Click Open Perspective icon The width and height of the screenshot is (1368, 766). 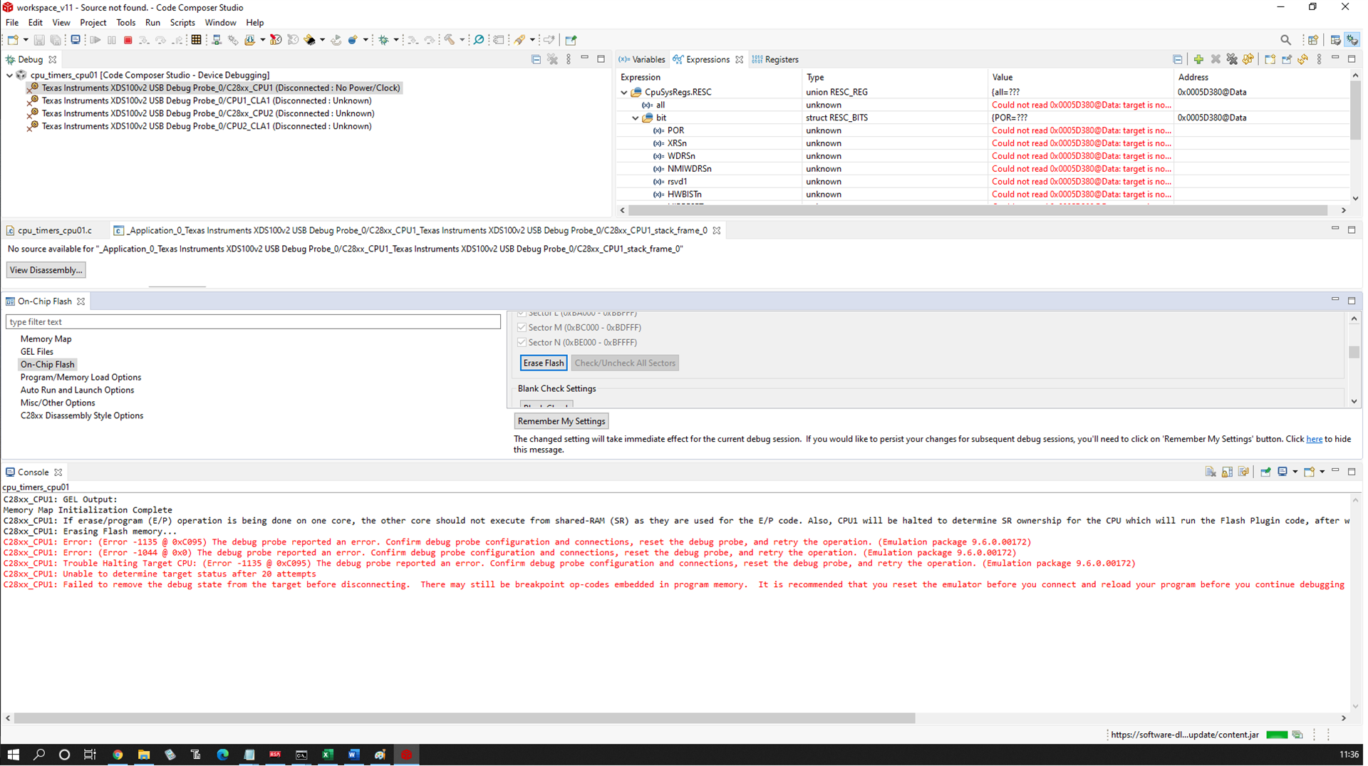pyautogui.click(x=1312, y=40)
